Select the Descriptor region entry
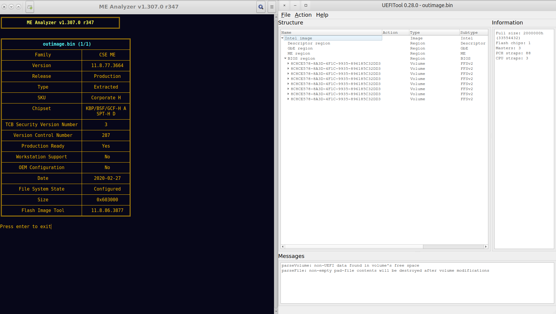The height and width of the screenshot is (314, 556). tap(309, 43)
